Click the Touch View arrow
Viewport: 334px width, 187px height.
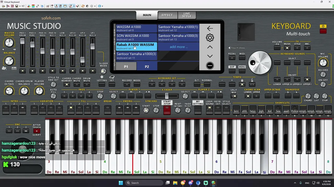click(229, 48)
